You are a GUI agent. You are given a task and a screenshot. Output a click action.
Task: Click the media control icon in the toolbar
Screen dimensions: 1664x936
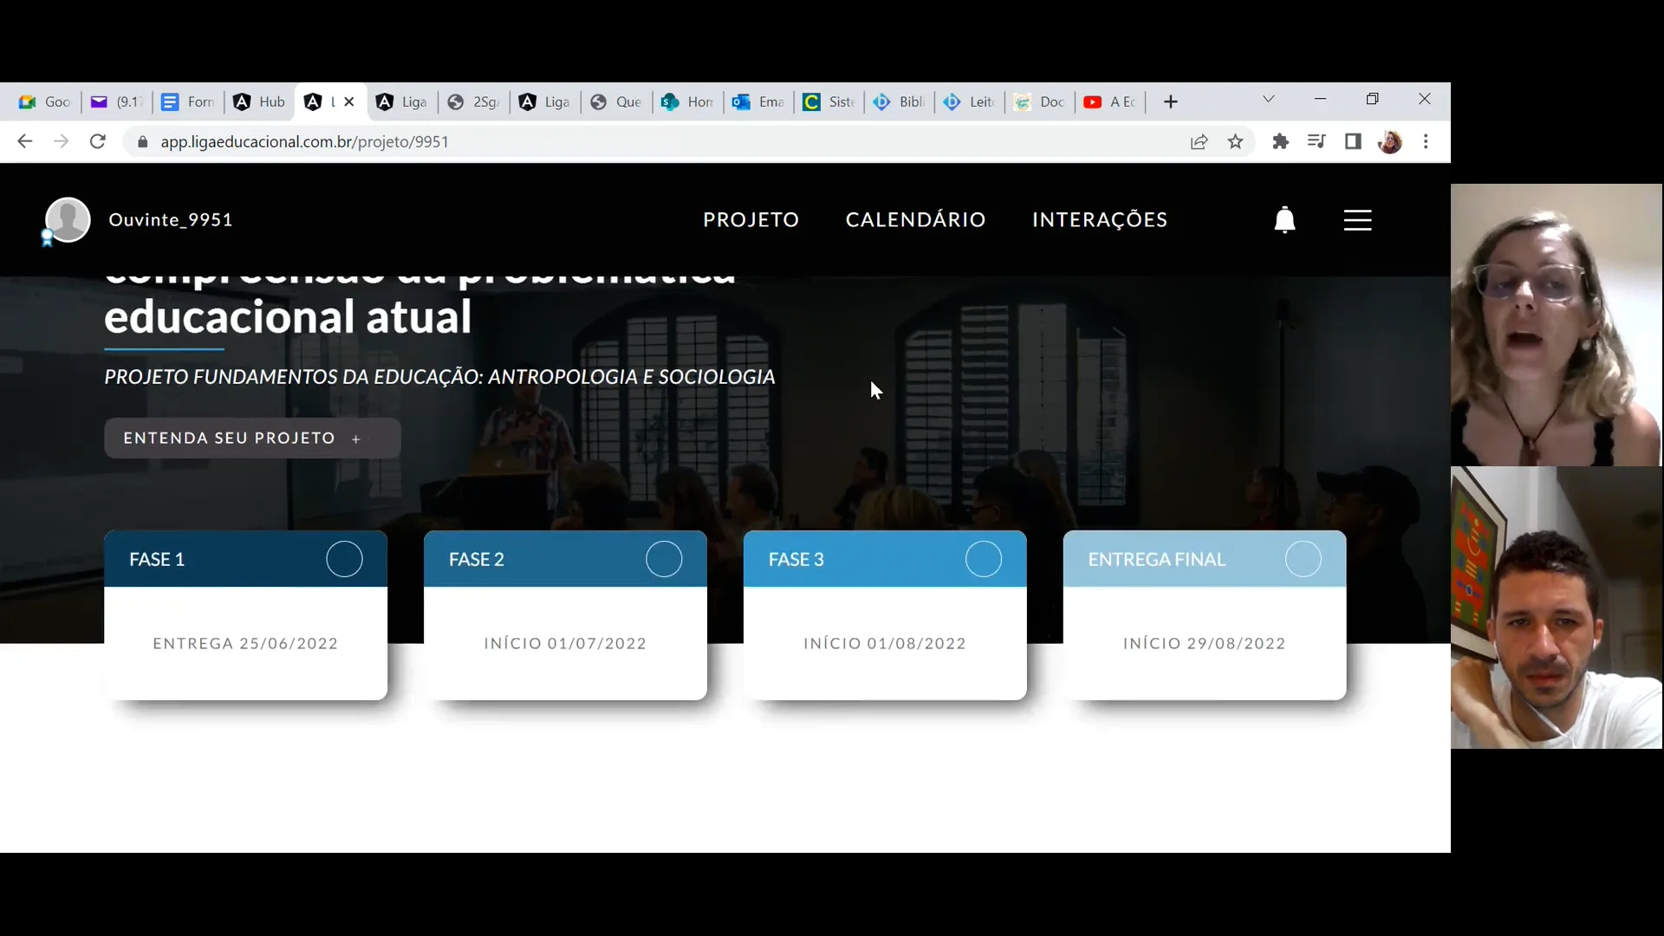pos(1316,141)
